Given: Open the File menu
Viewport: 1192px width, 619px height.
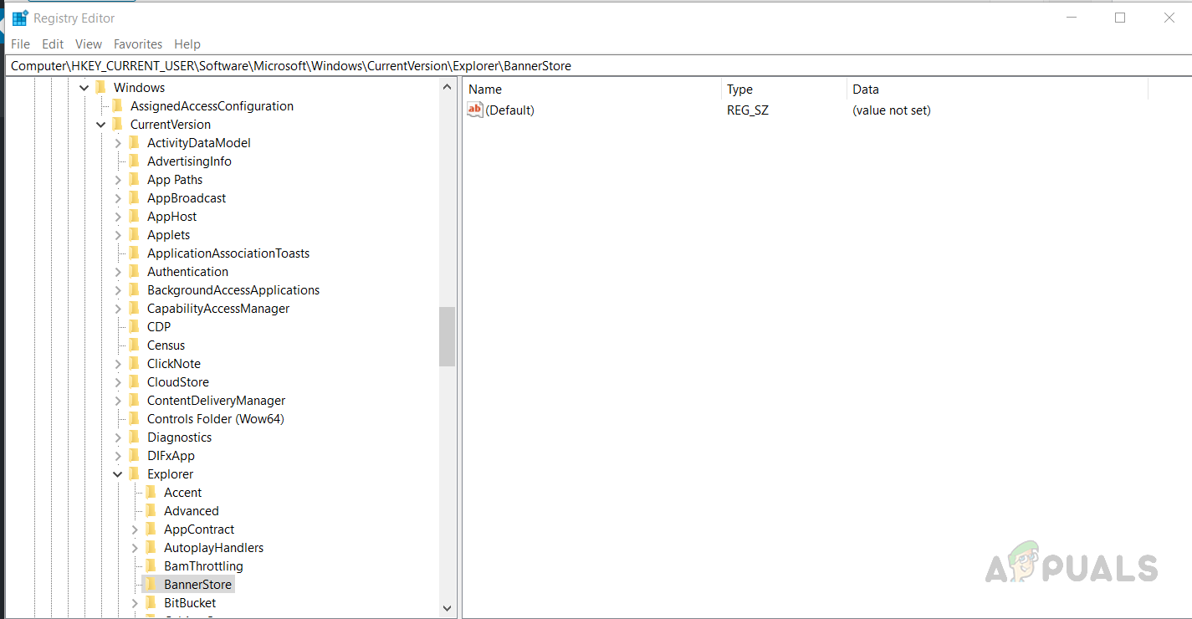Looking at the screenshot, I should [x=20, y=43].
